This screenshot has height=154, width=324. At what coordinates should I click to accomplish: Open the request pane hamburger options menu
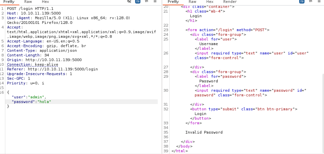click(155, 1)
